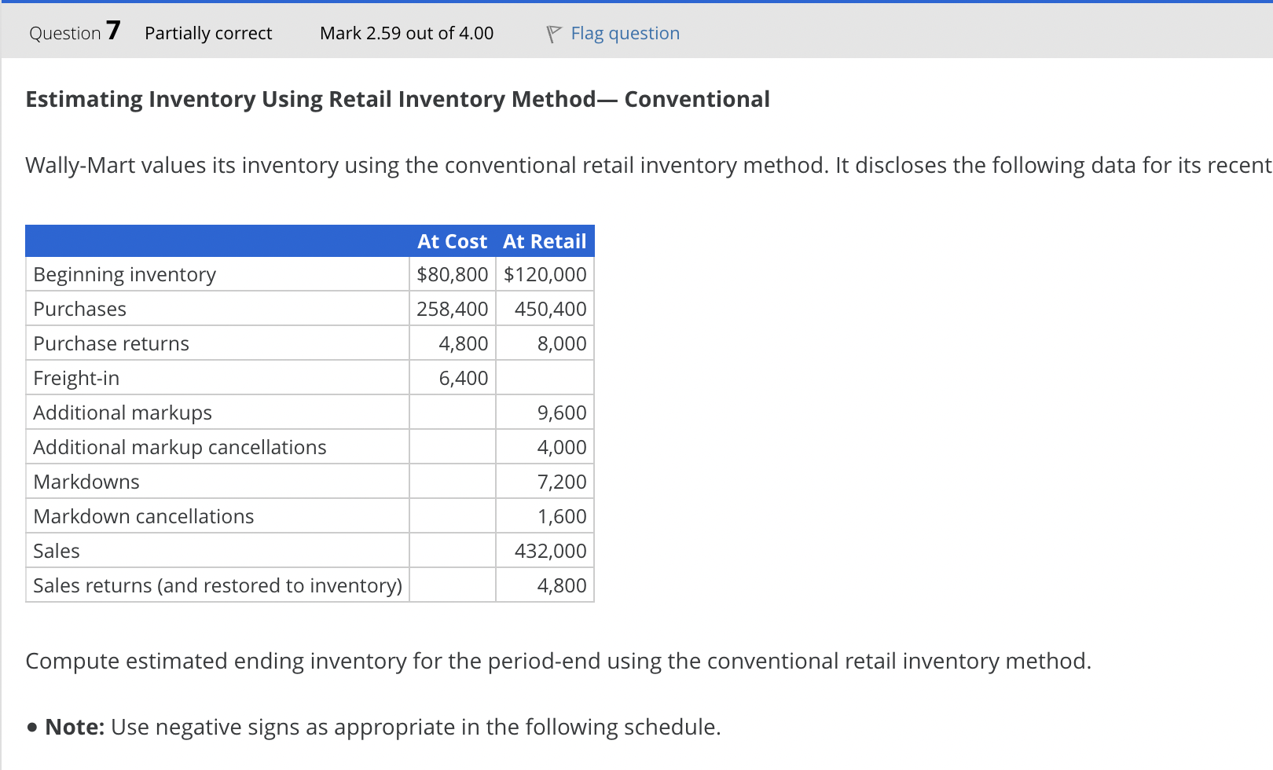Click the Purchase returns row label
The image size is (1273, 770).
point(111,343)
